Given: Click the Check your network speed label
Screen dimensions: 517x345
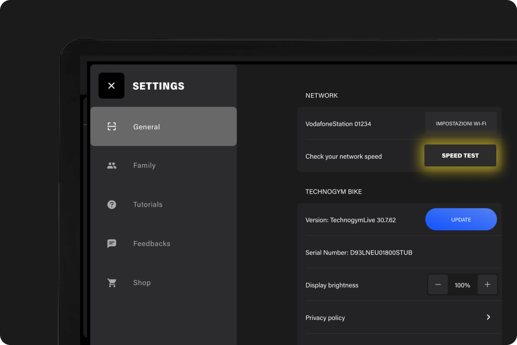Looking at the screenshot, I should (x=344, y=157).
